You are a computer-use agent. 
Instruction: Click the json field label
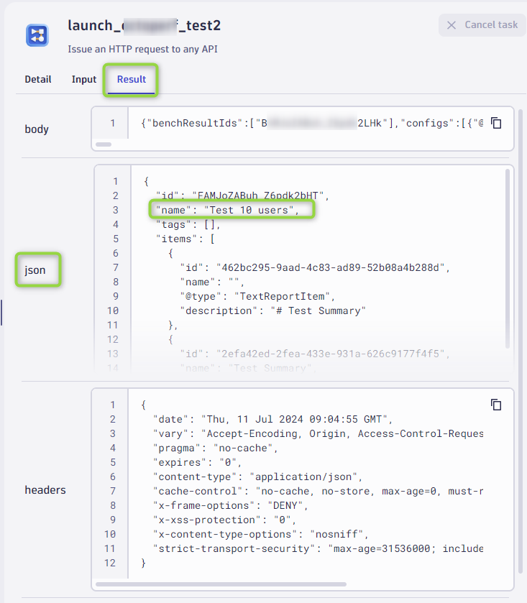click(36, 270)
